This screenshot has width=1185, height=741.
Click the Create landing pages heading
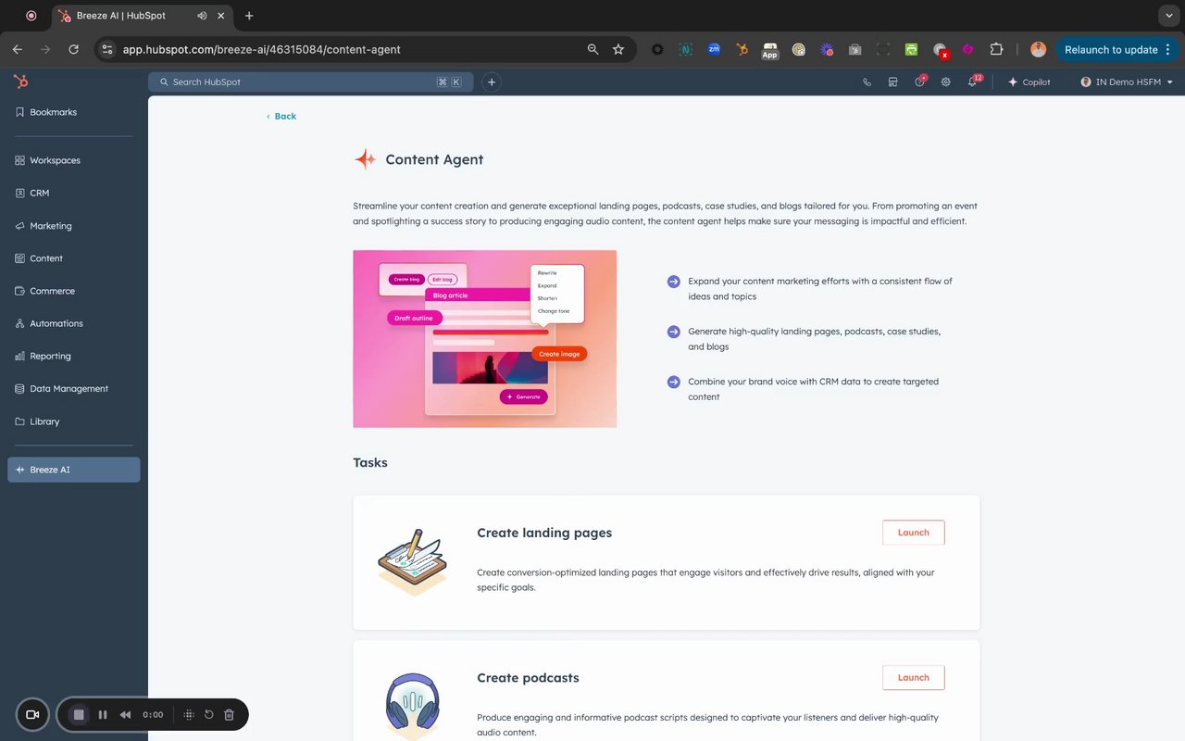pos(544,533)
